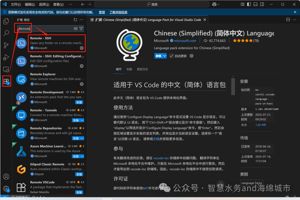Expand install dropdown for Azure Machine Learning
300x200 pixels.
(82, 156)
